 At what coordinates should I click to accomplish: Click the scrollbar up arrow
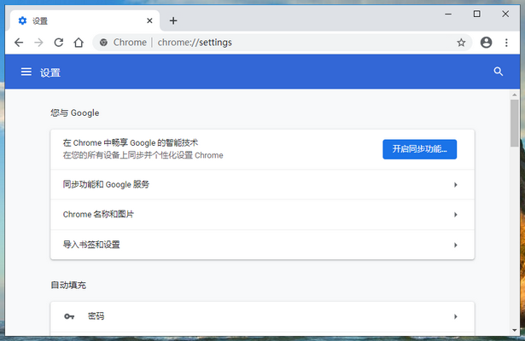tap(514, 95)
